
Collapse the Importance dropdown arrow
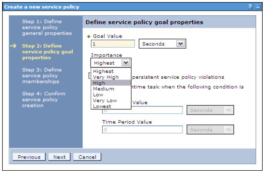pos(126,63)
